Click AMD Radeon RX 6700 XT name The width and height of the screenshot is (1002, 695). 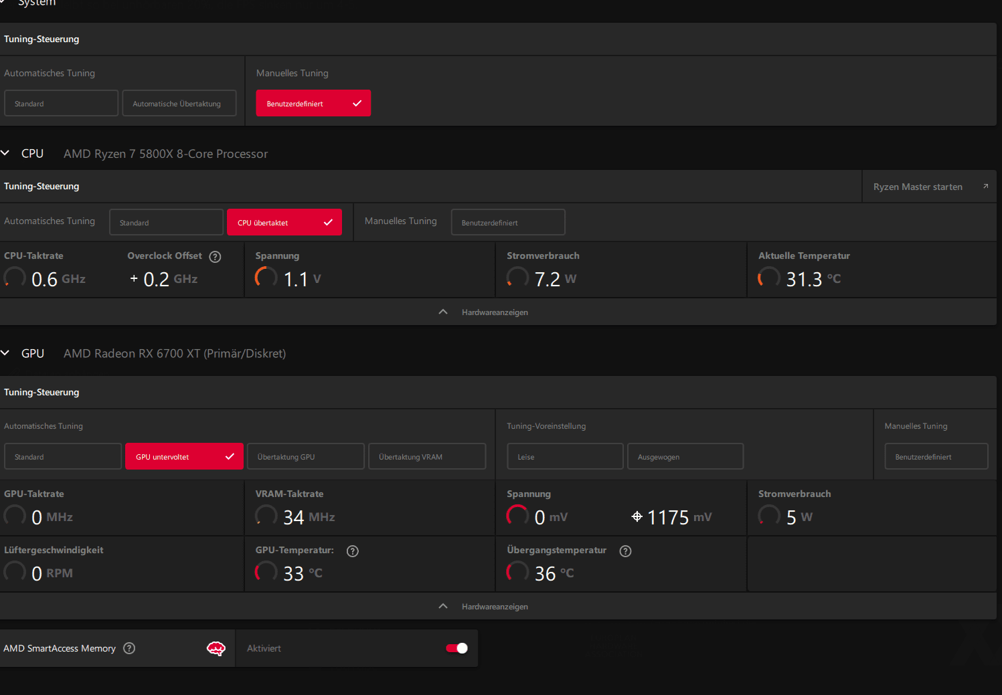[175, 353]
